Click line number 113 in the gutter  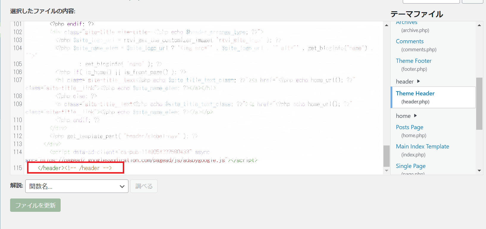pos(18,144)
